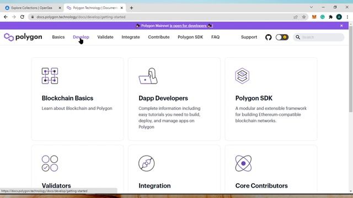Image resolution: width=353 pixels, height=198 pixels.
Task: Open the GitHub repository icon
Action: [x=269, y=37]
